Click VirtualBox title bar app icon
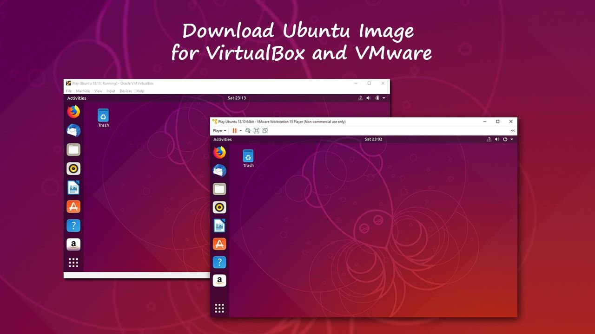The width and height of the screenshot is (595, 334). pos(68,83)
